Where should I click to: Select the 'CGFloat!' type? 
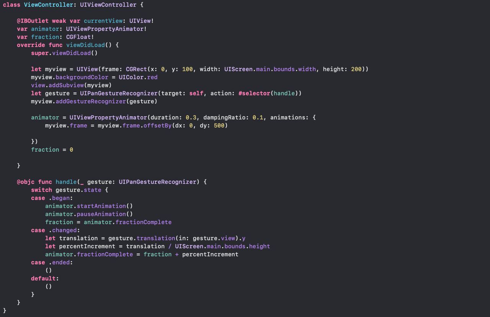click(80, 37)
